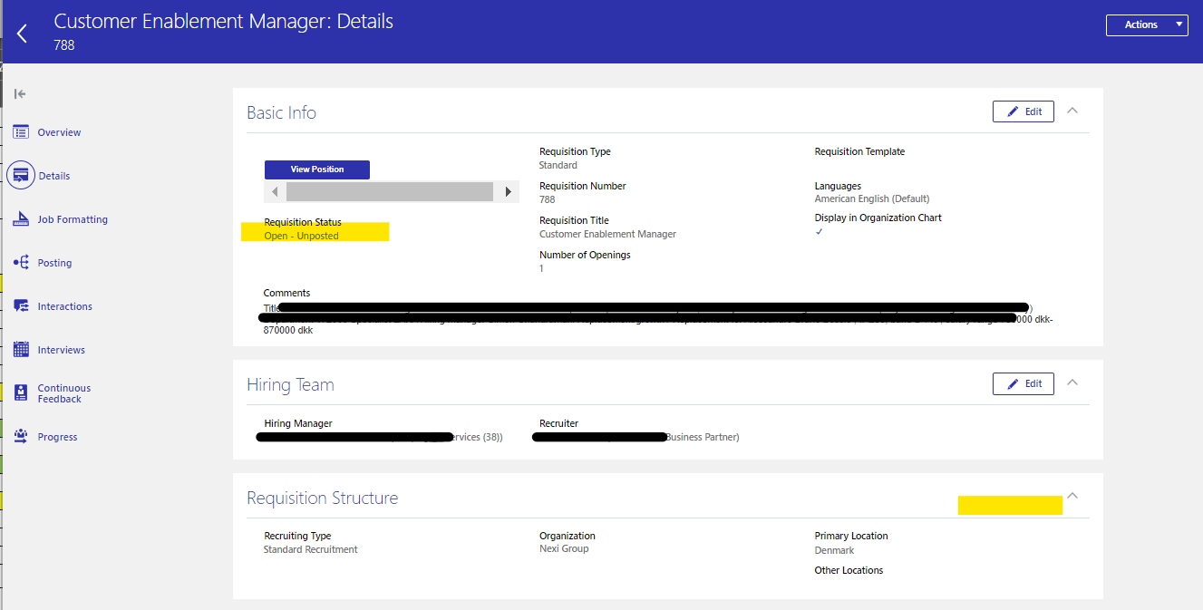Open the Overview section in the sidebar
The image size is (1203, 610).
57,131
